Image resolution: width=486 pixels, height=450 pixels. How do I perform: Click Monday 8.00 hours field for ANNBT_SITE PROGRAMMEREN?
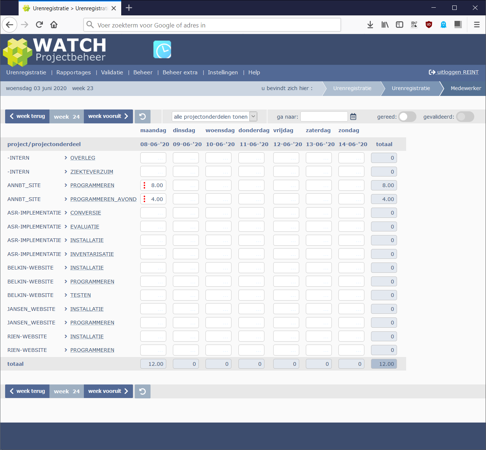(x=153, y=185)
